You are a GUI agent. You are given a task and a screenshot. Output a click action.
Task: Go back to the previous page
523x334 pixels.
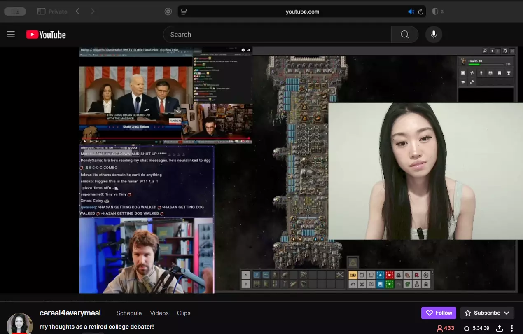(x=77, y=12)
